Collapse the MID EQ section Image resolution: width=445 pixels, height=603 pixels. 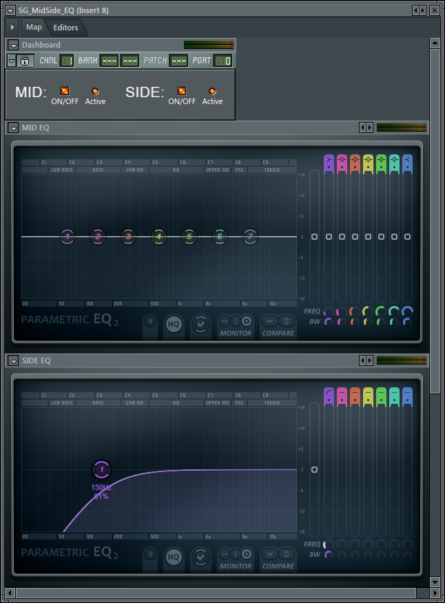14,127
